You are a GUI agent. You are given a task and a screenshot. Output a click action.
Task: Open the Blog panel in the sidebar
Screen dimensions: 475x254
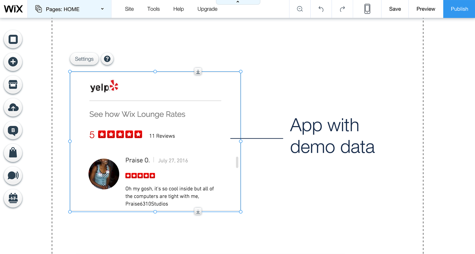13,130
